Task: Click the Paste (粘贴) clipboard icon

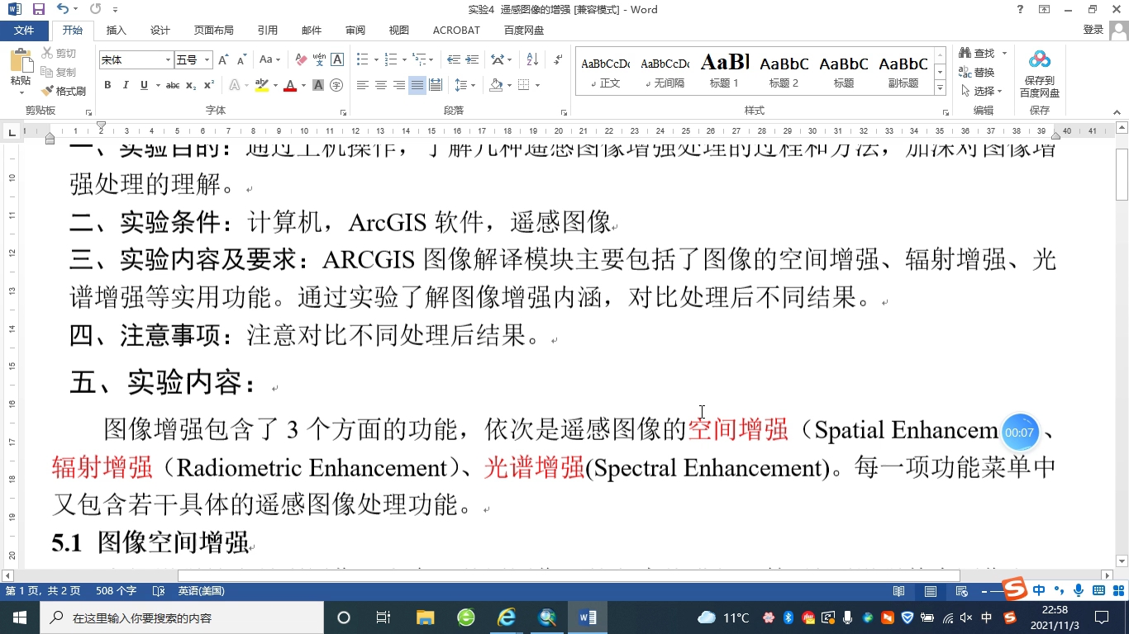Action: pyautogui.click(x=21, y=63)
